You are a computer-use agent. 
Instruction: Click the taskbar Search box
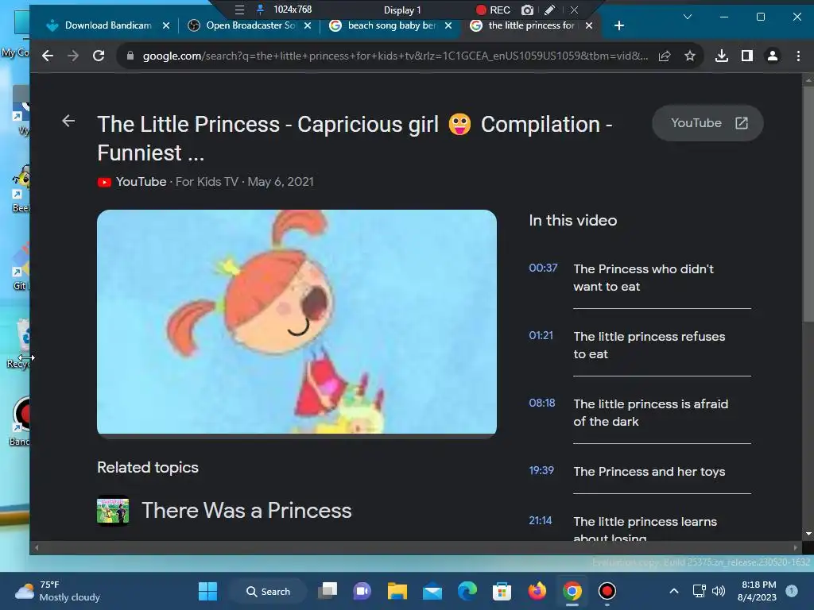point(268,591)
